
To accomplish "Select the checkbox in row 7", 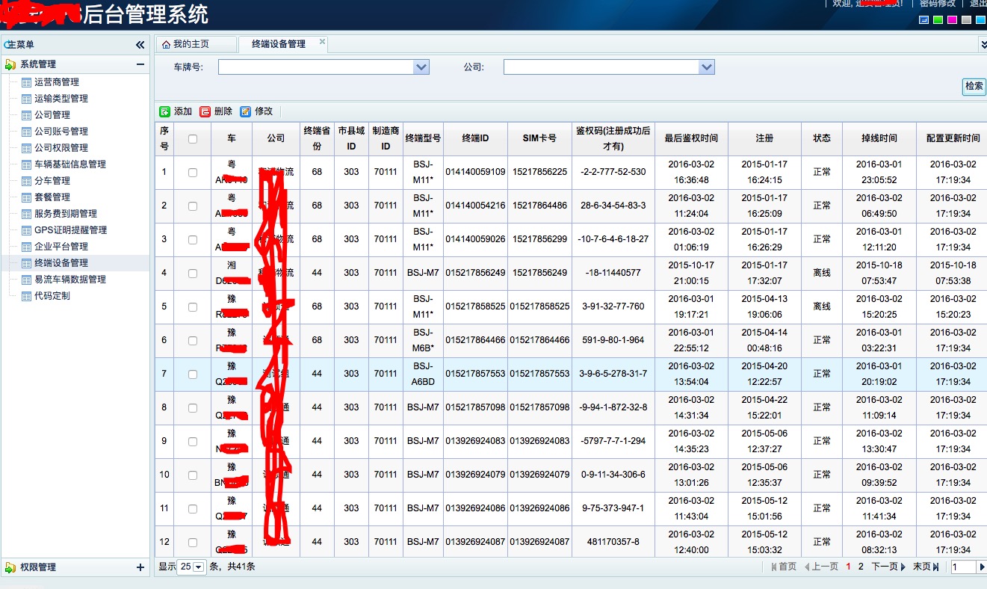I will click(x=193, y=374).
